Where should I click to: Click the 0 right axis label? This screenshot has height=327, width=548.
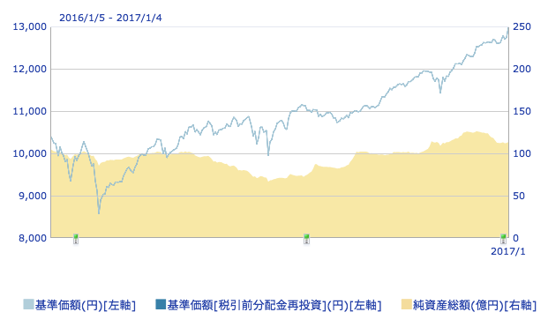click(516, 238)
